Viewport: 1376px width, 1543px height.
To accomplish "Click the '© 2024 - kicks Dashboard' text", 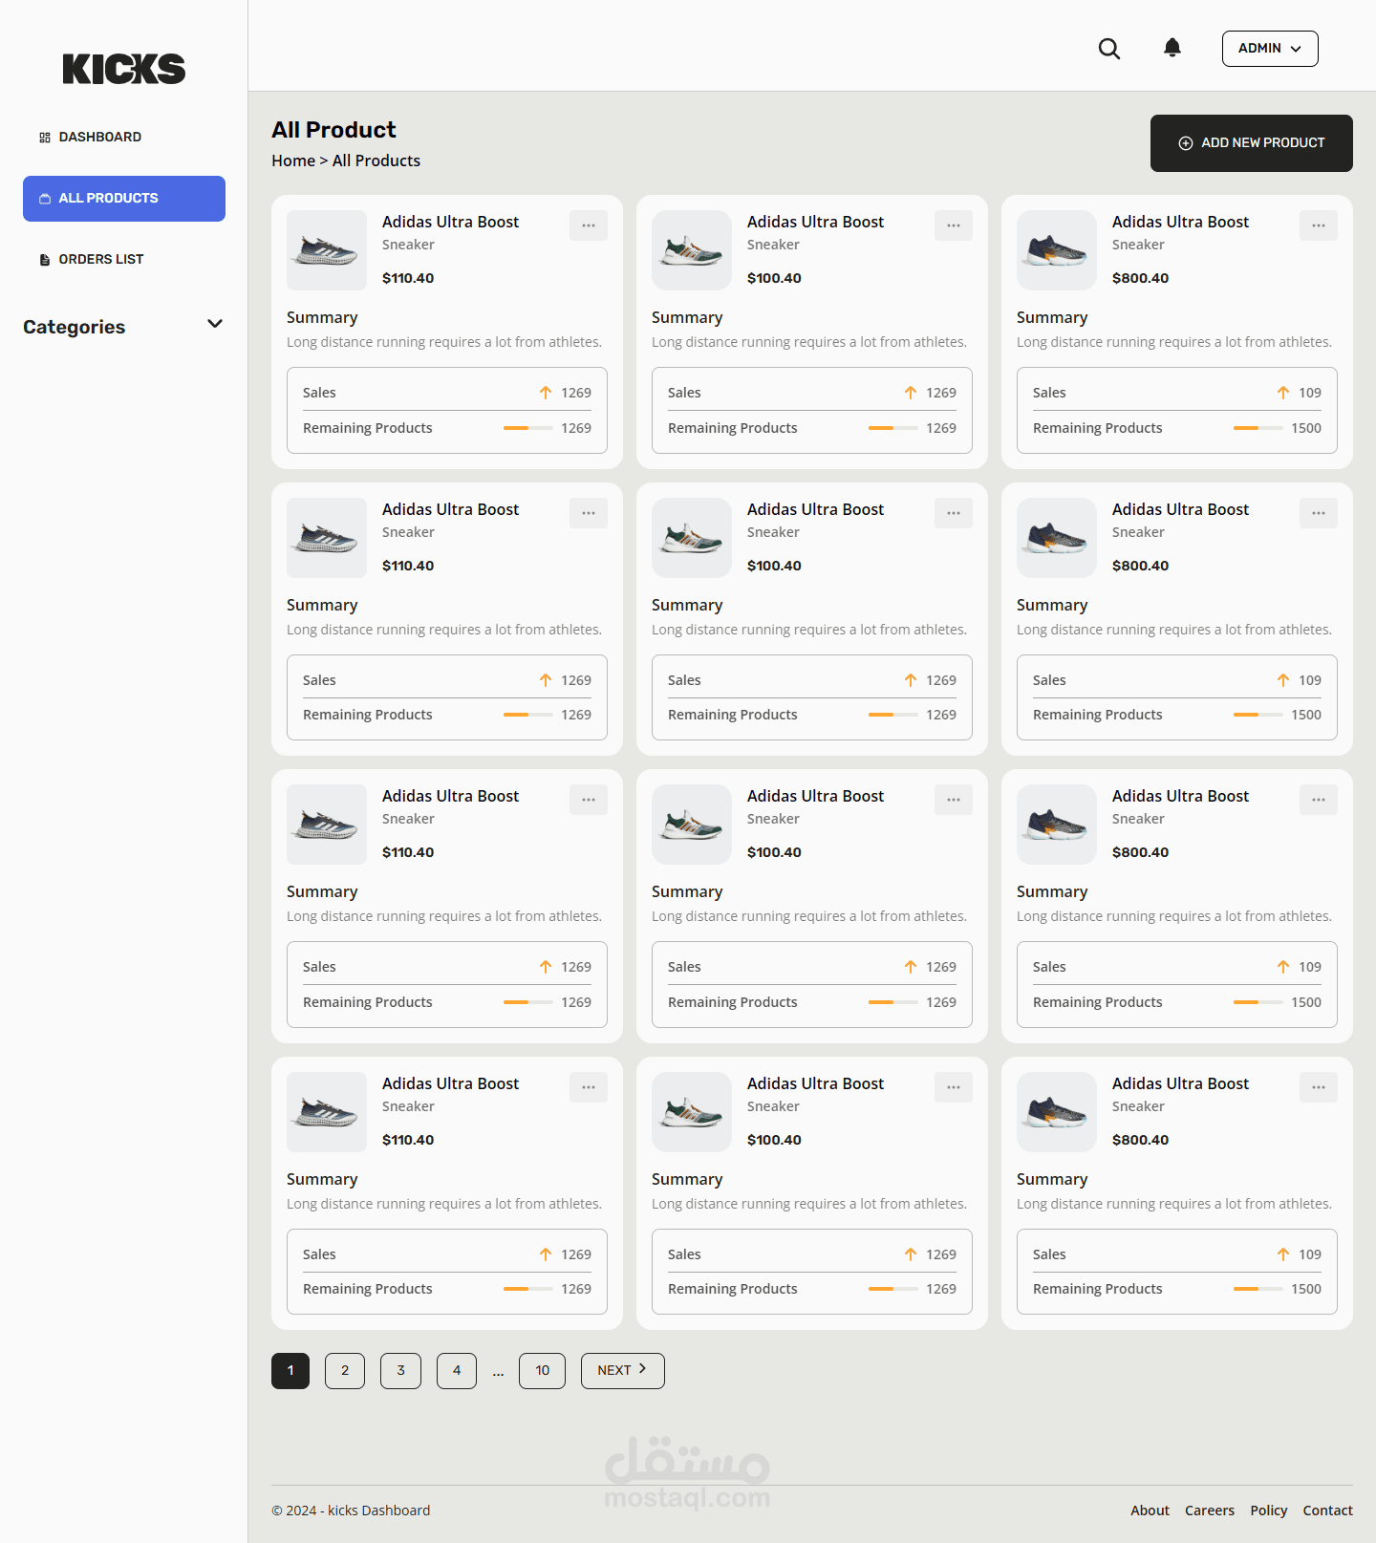I will (x=351, y=1511).
